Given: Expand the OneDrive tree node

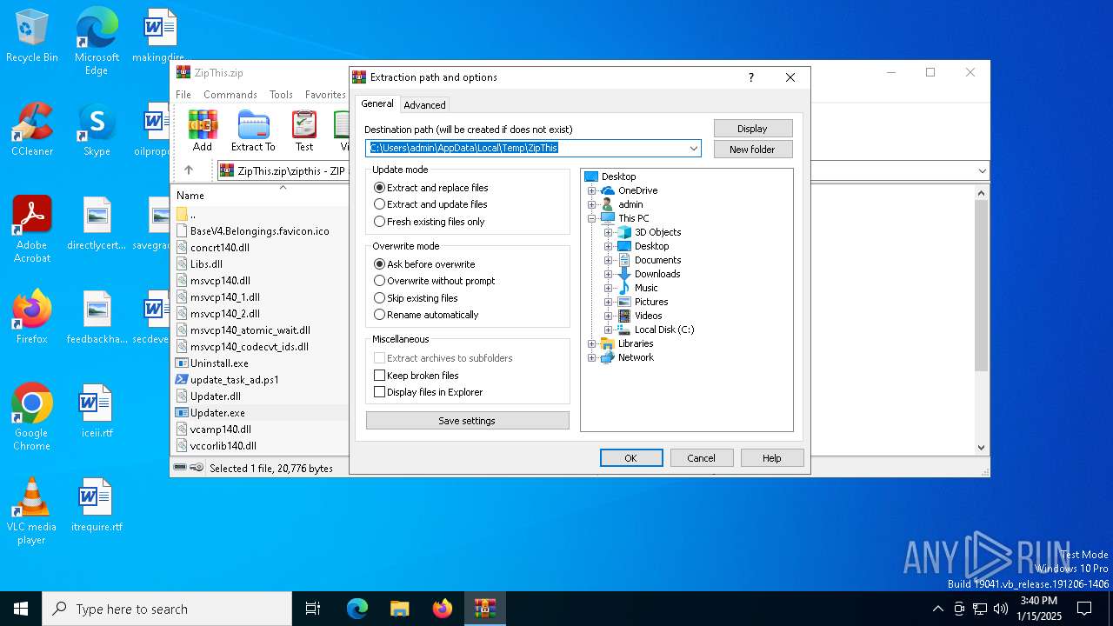Looking at the screenshot, I should point(592,190).
